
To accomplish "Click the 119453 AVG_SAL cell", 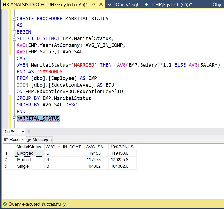I will coord(96,153).
